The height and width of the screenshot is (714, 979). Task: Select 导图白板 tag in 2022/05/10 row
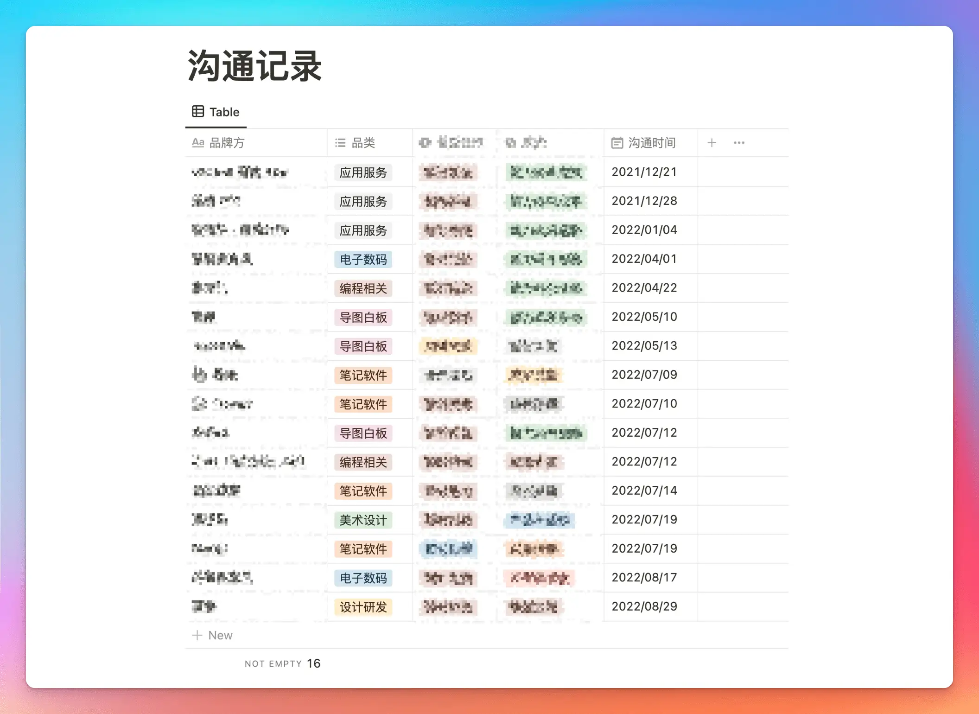coord(363,318)
